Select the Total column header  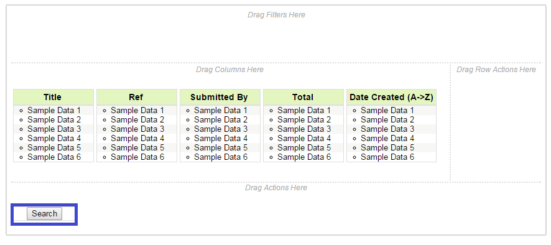[303, 97]
